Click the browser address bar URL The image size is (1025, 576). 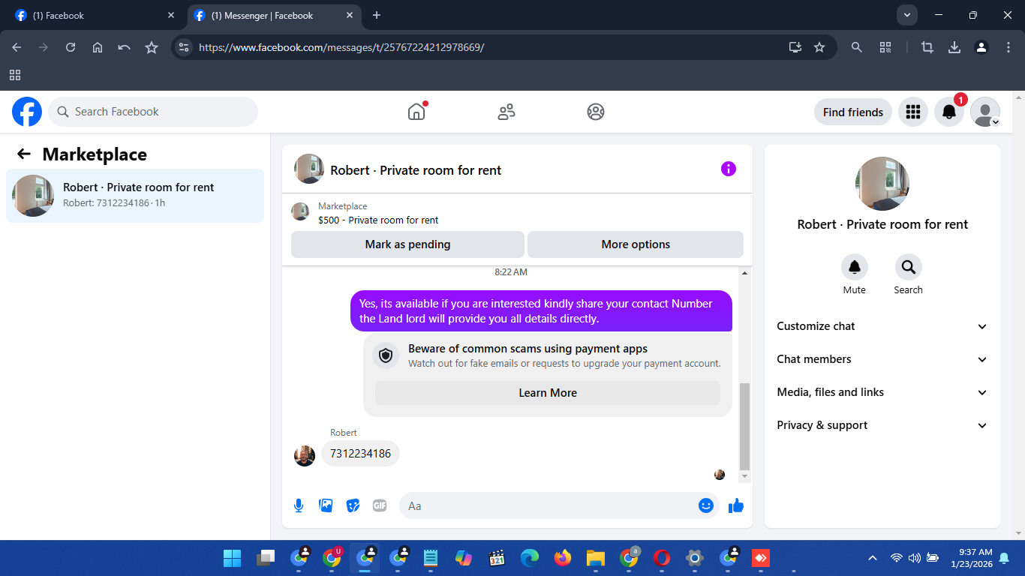click(341, 47)
